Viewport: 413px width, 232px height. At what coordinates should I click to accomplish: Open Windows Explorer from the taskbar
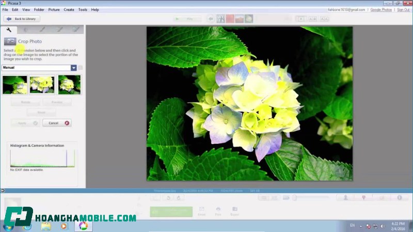coord(46,226)
